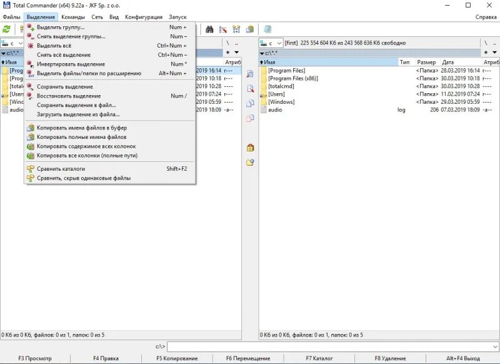Click the F8 Удаление button

(390, 358)
